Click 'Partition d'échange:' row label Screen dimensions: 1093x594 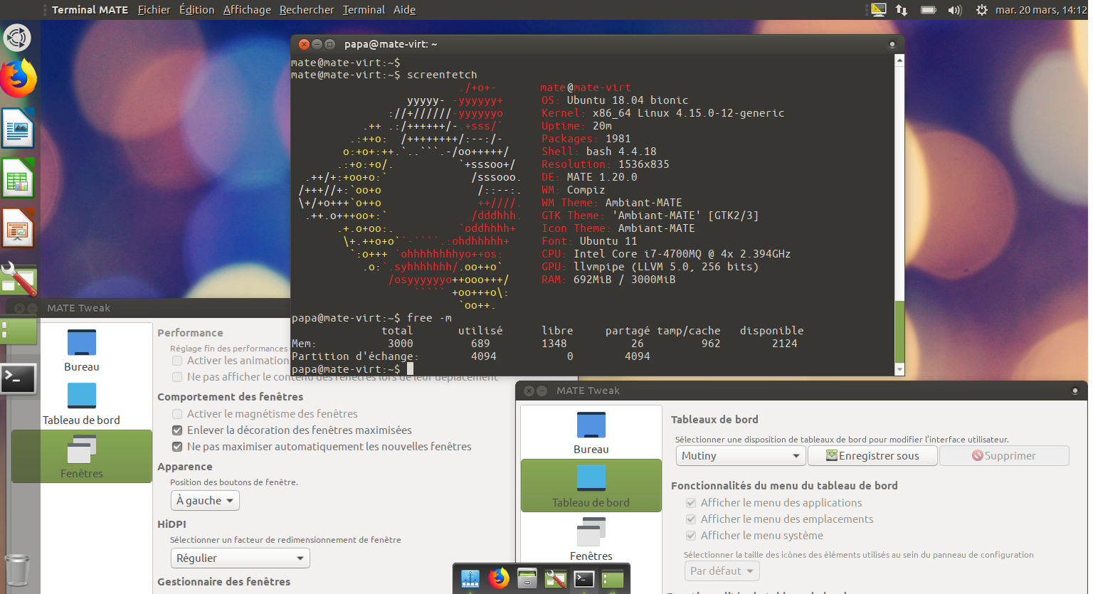355,356
